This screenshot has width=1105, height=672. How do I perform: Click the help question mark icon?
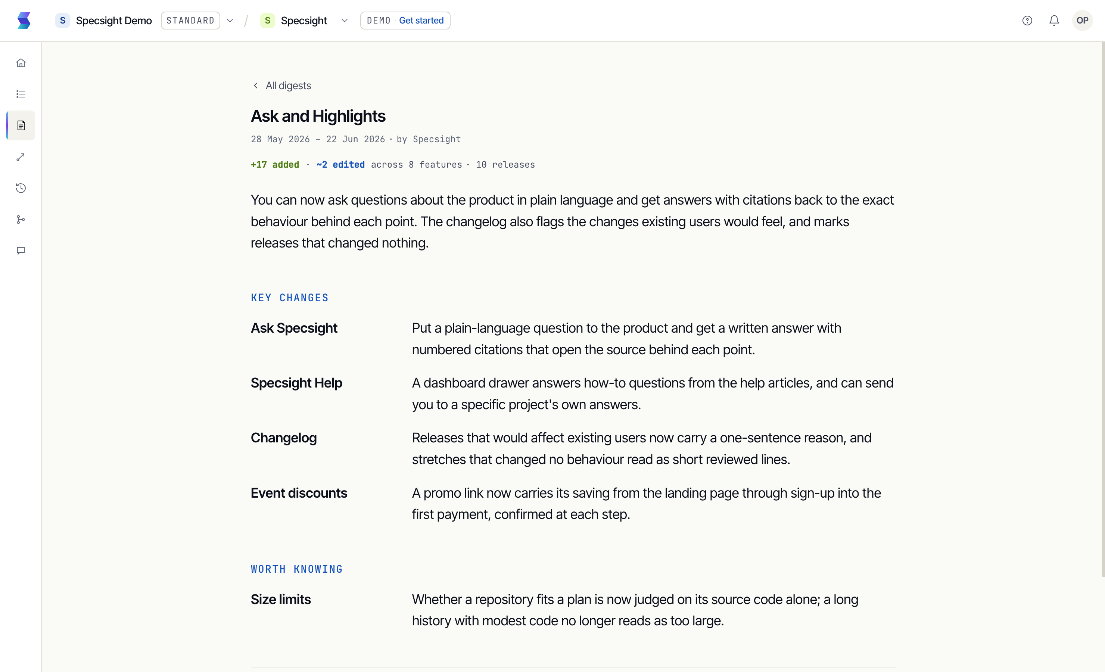coord(1027,21)
